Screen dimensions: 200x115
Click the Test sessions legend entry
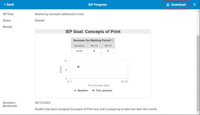tap(102, 91)
